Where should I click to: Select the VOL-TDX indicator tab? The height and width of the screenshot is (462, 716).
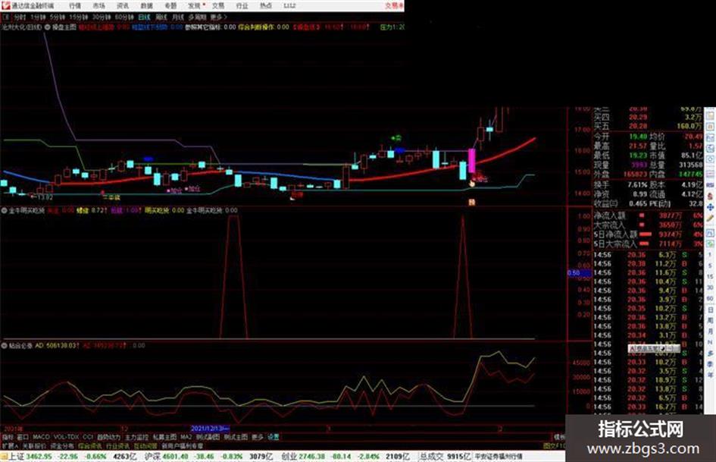point(67,437)
